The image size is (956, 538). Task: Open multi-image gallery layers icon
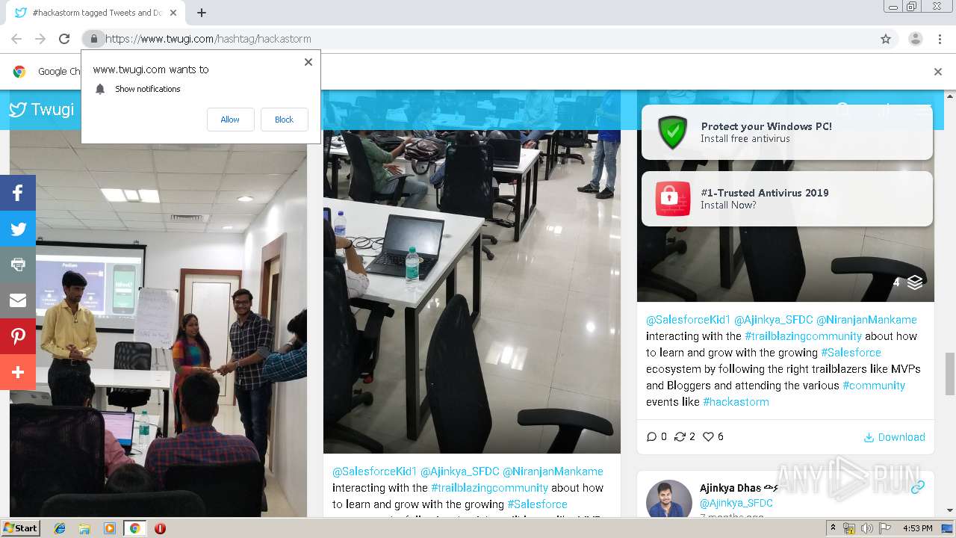tap(915, 282)
